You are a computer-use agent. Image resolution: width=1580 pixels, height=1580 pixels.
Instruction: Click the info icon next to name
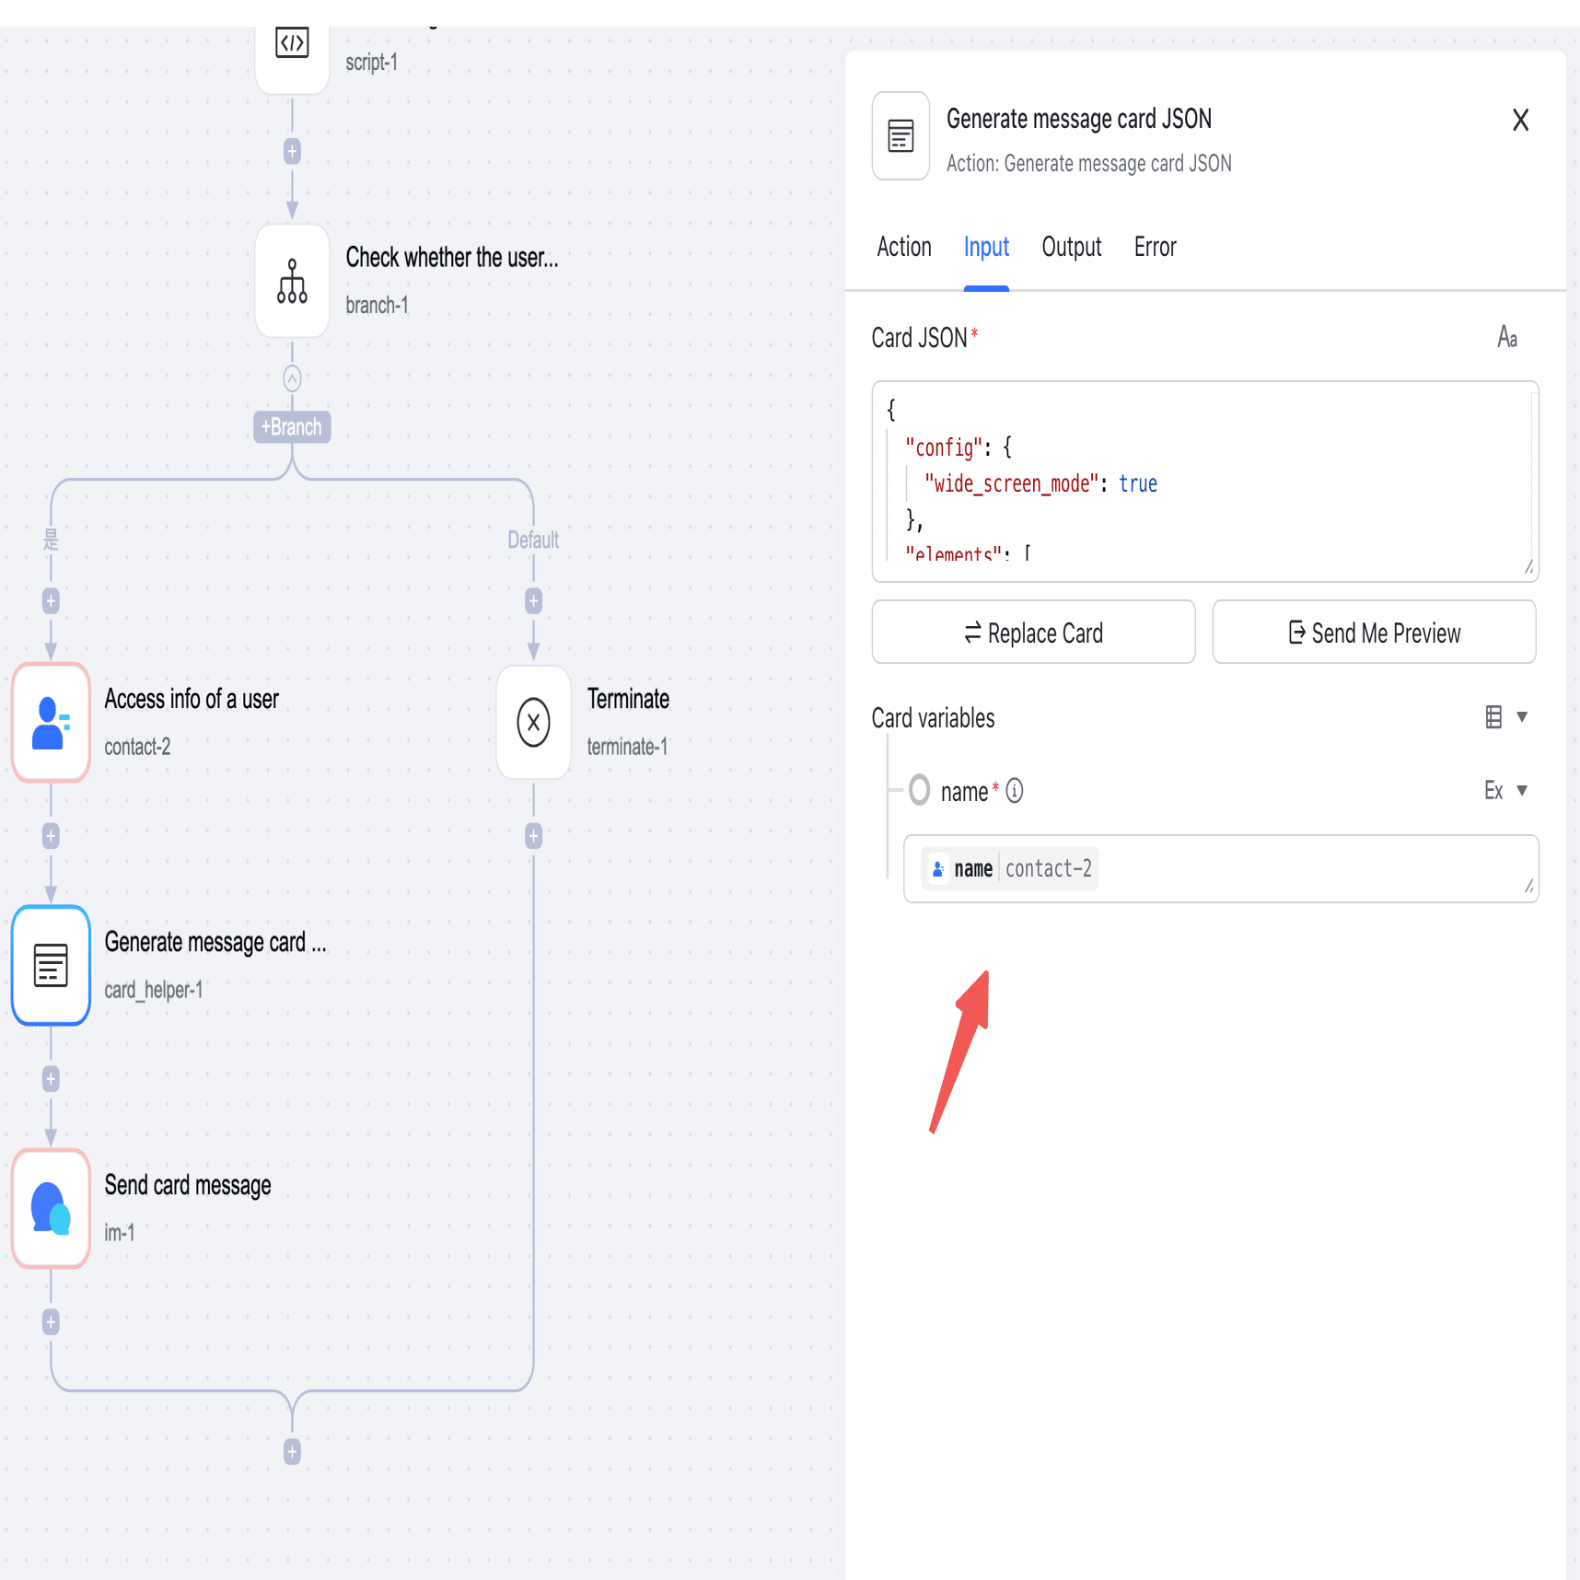(1015, 791)
